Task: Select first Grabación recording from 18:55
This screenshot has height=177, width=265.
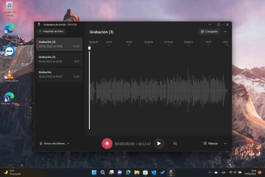Action: [x=59, y=74]
